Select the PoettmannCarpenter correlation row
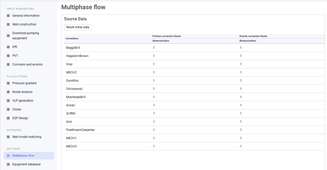Viewport: 327px width, 170px height. pos(194,130)
